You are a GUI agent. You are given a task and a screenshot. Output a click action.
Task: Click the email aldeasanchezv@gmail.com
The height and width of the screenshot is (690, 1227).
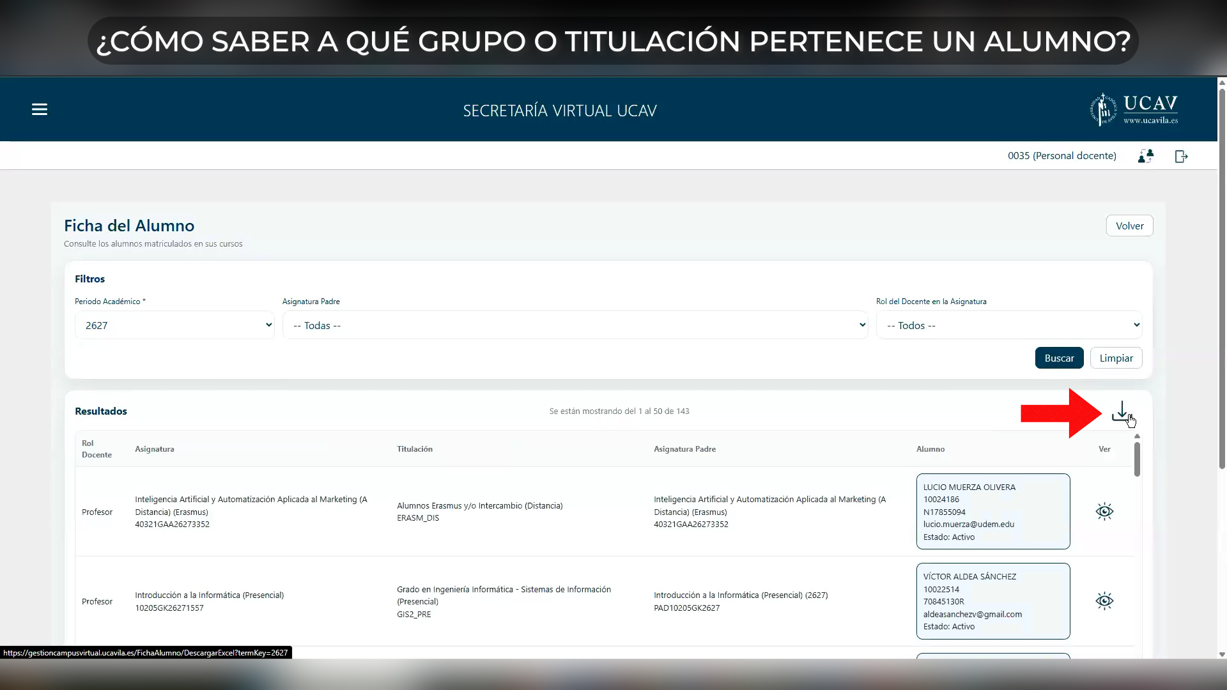click(x=972, y=615)
